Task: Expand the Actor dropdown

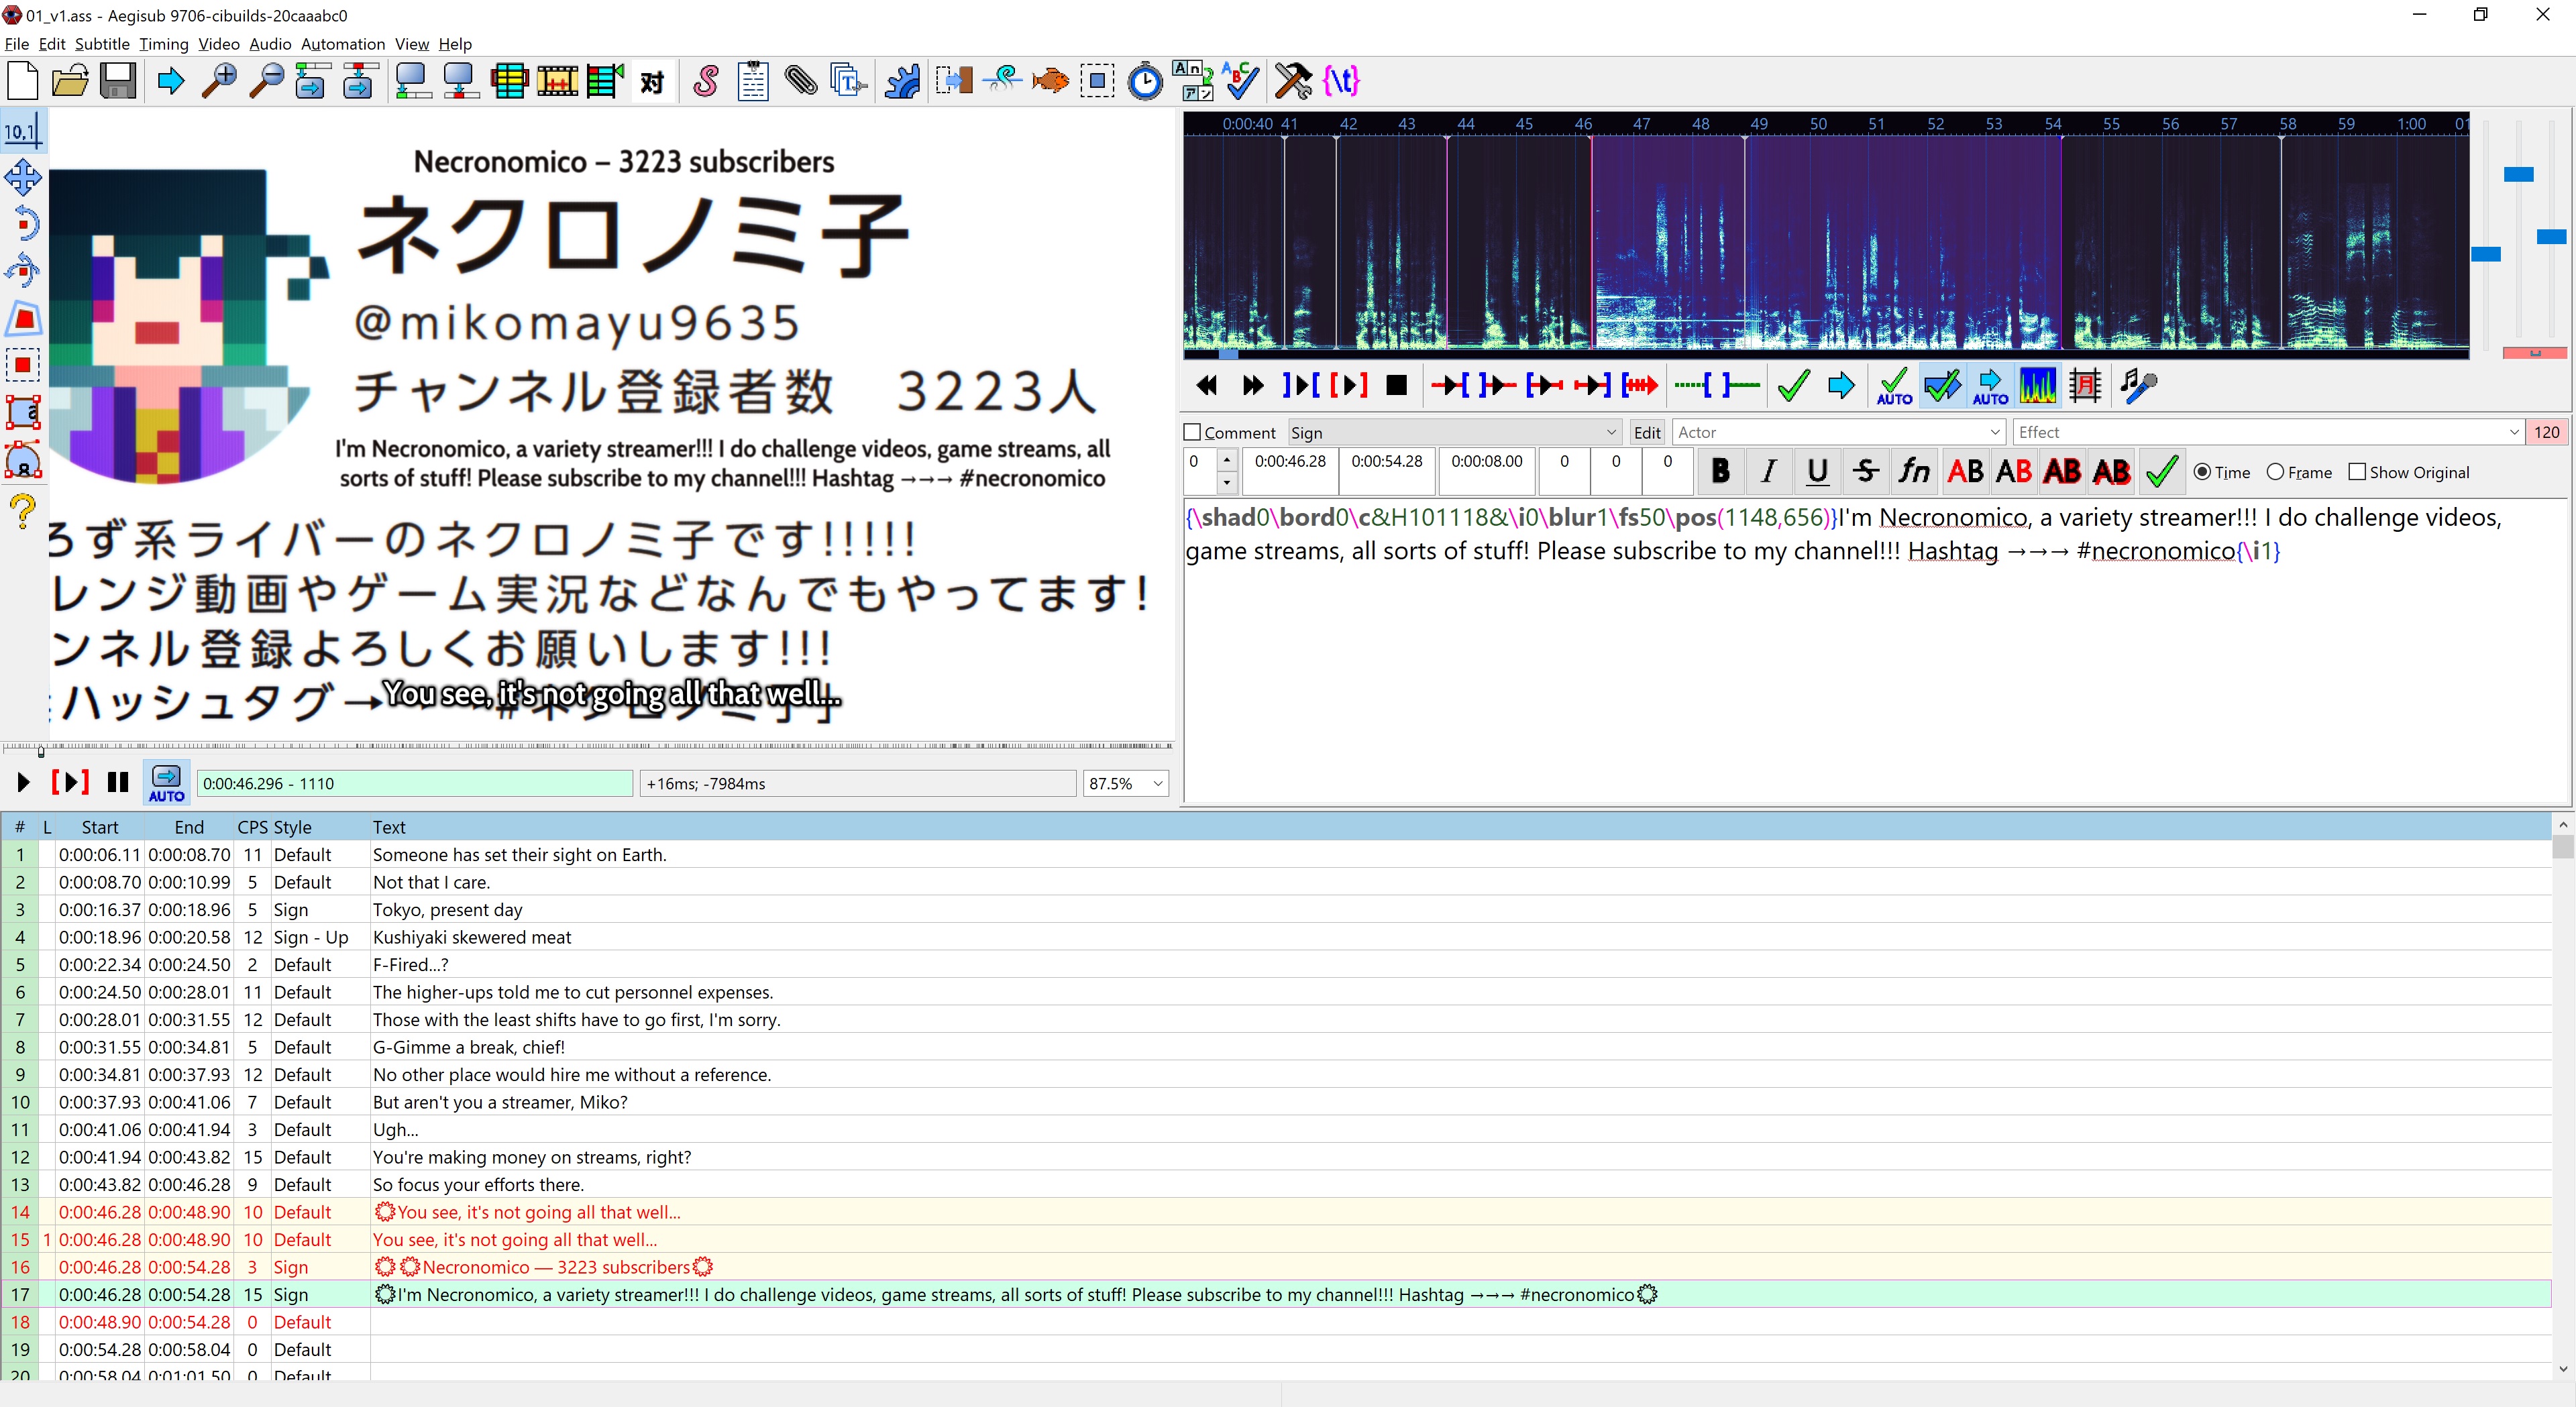Action: pos(1995,432)
